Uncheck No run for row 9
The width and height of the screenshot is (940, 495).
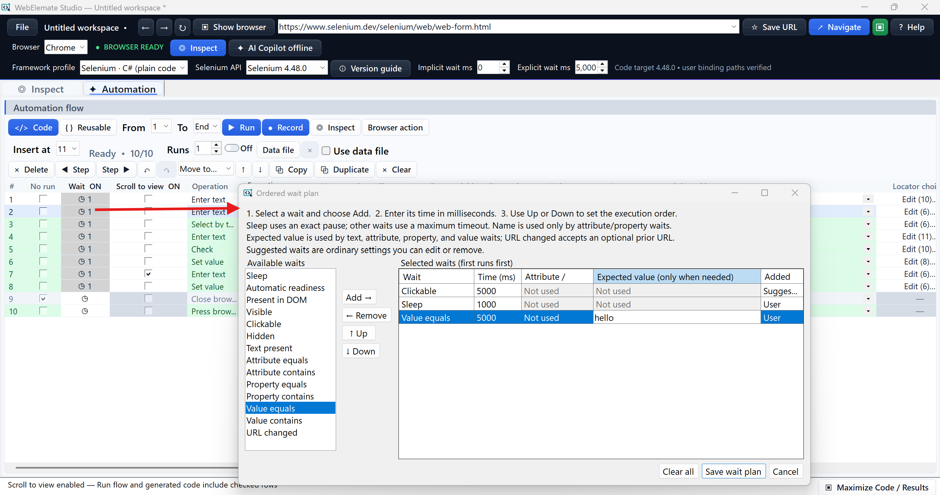click(x=43, y=299)
